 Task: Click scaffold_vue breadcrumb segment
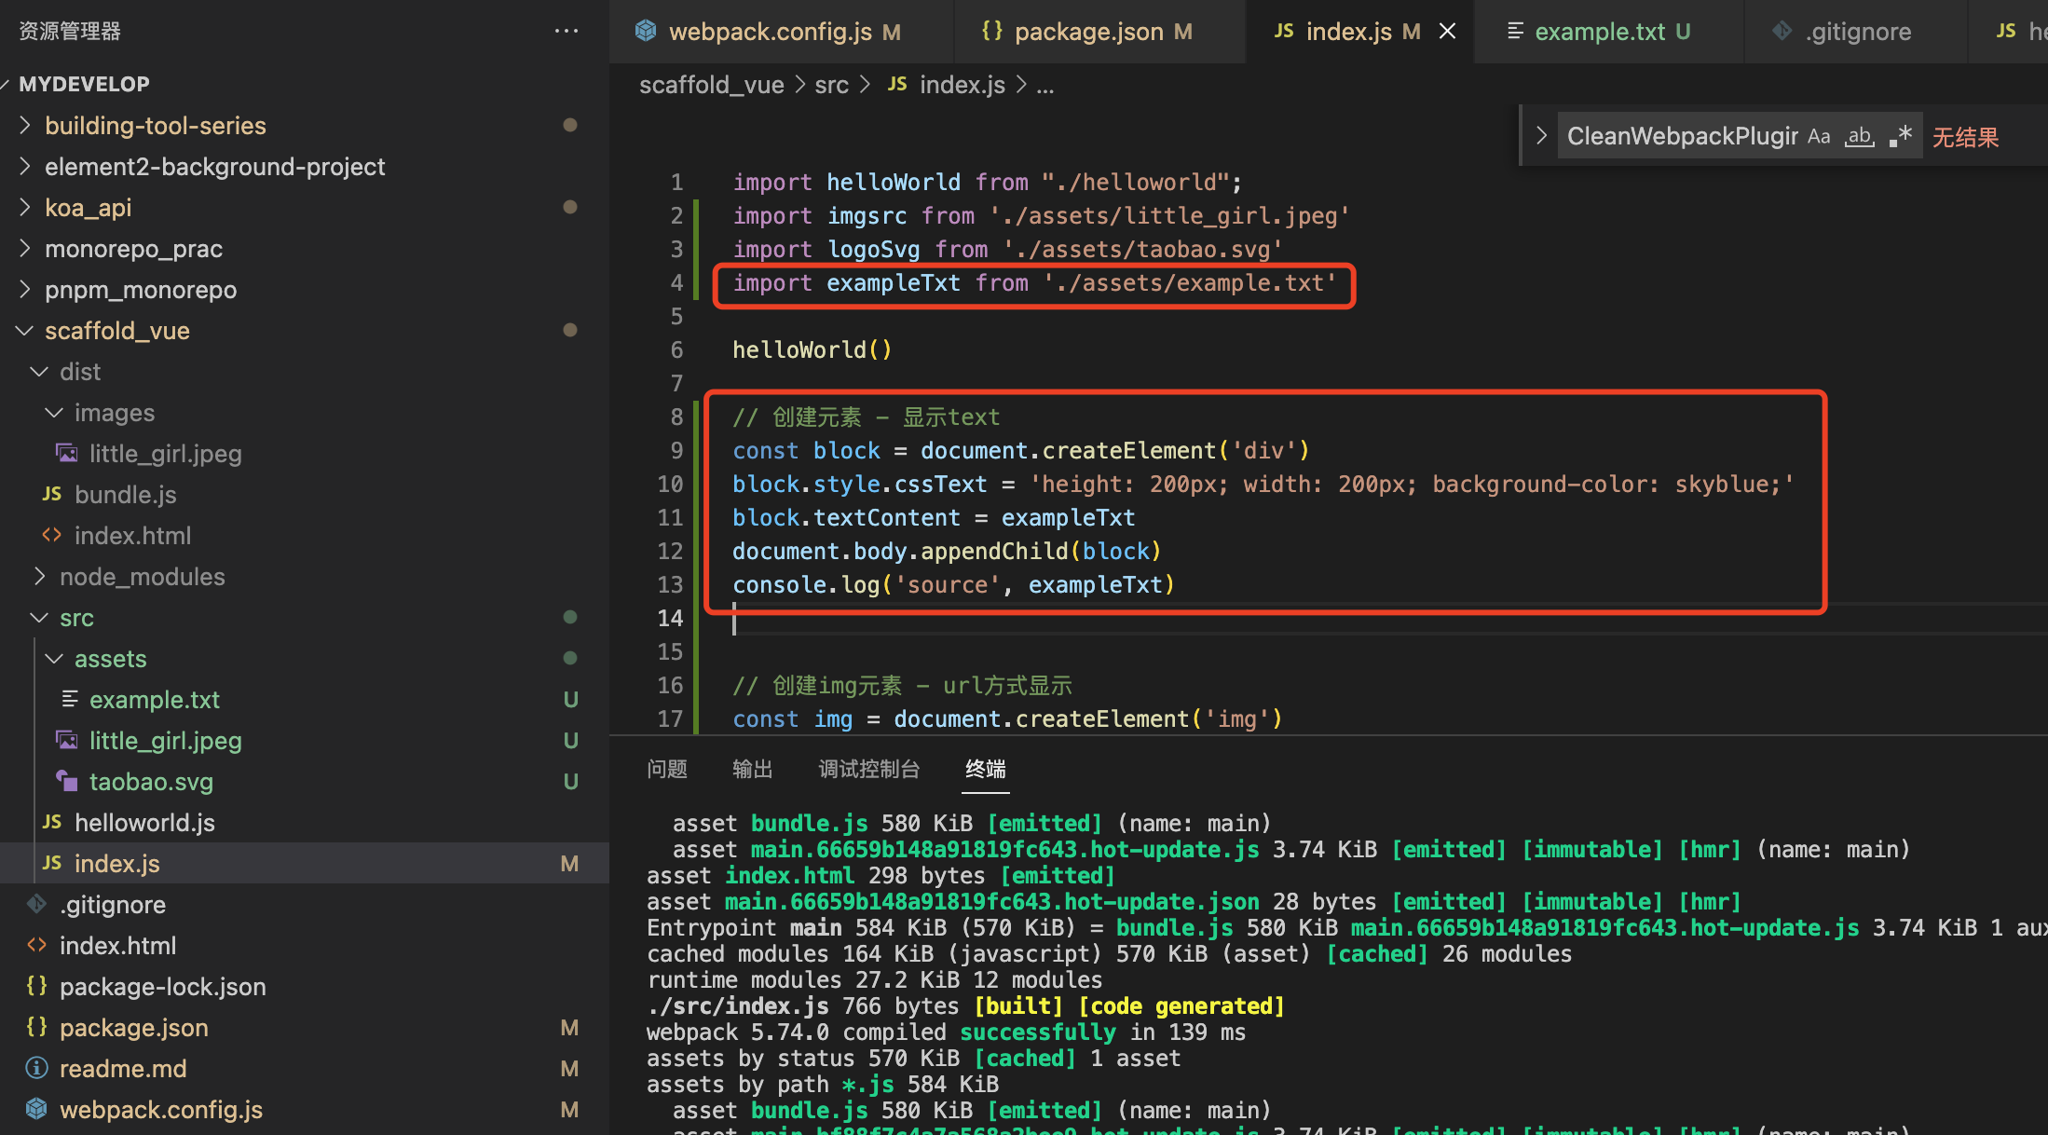pyautogui.click(x=712, y=85)
